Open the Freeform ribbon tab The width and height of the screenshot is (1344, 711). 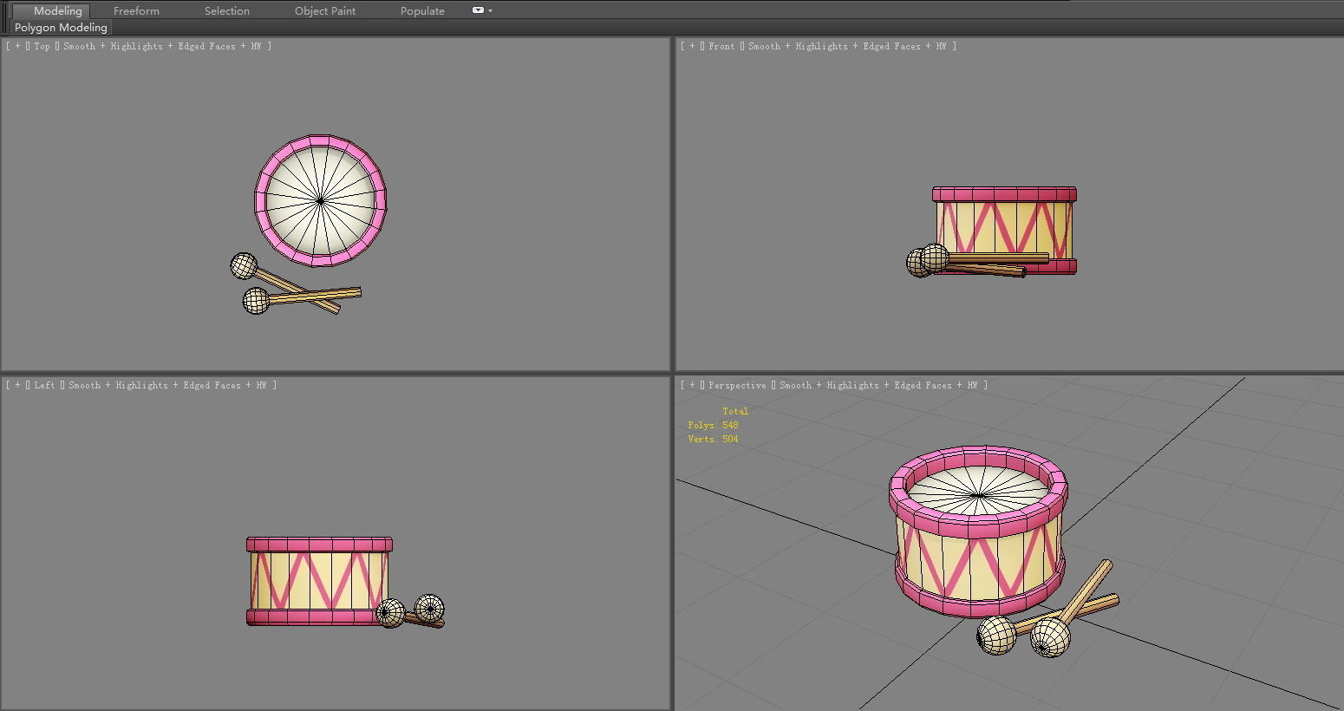[x=136, y=10]
